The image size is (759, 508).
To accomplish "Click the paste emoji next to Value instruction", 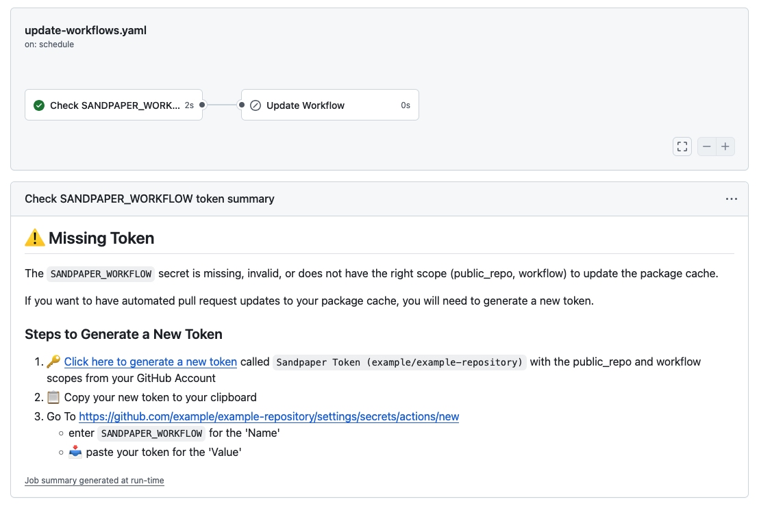I will [75, 451].
